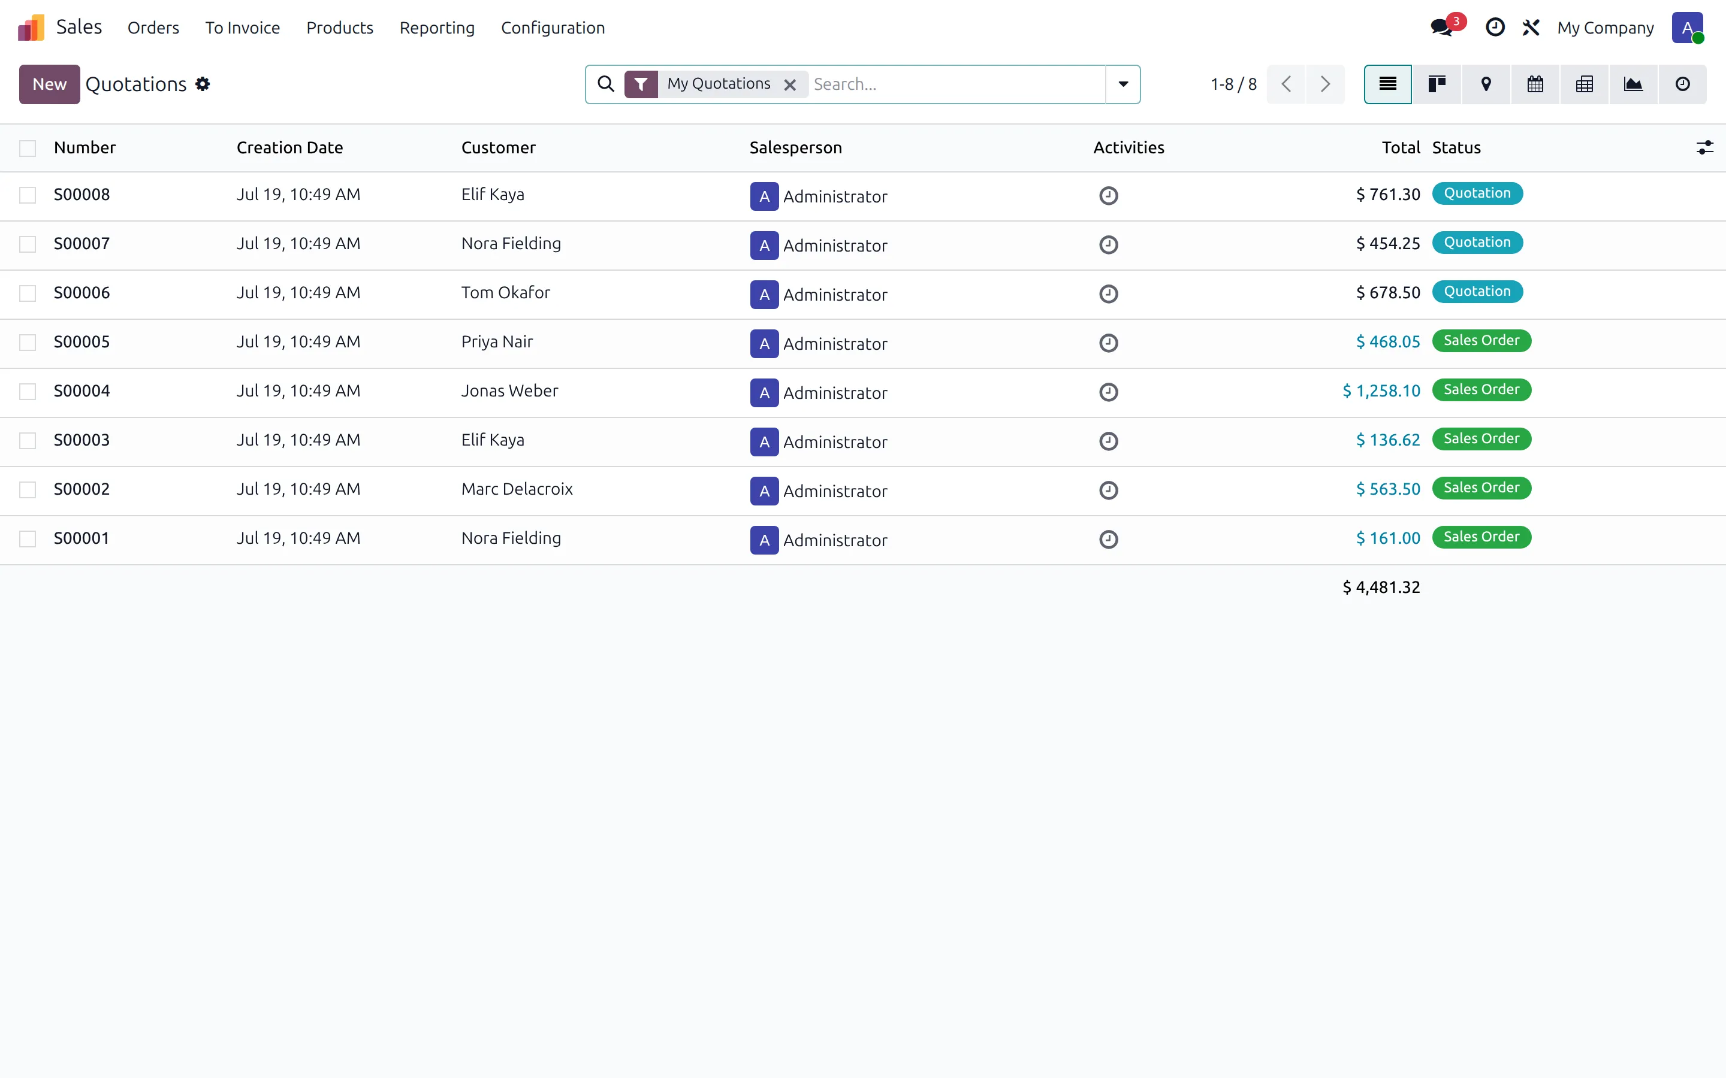Sort by Salesperson column header
The image size is (1726, 1078).
point(795,147)
